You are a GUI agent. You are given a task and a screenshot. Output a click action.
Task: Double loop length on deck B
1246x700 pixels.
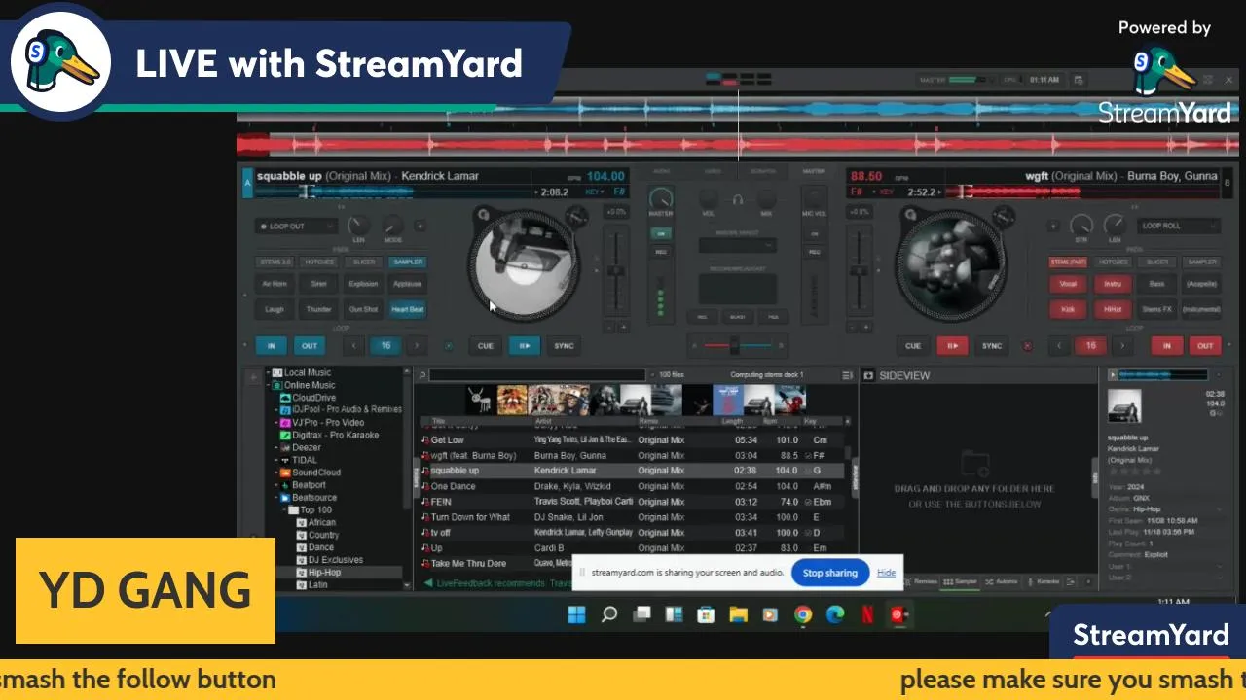(x=1122, y=346)
